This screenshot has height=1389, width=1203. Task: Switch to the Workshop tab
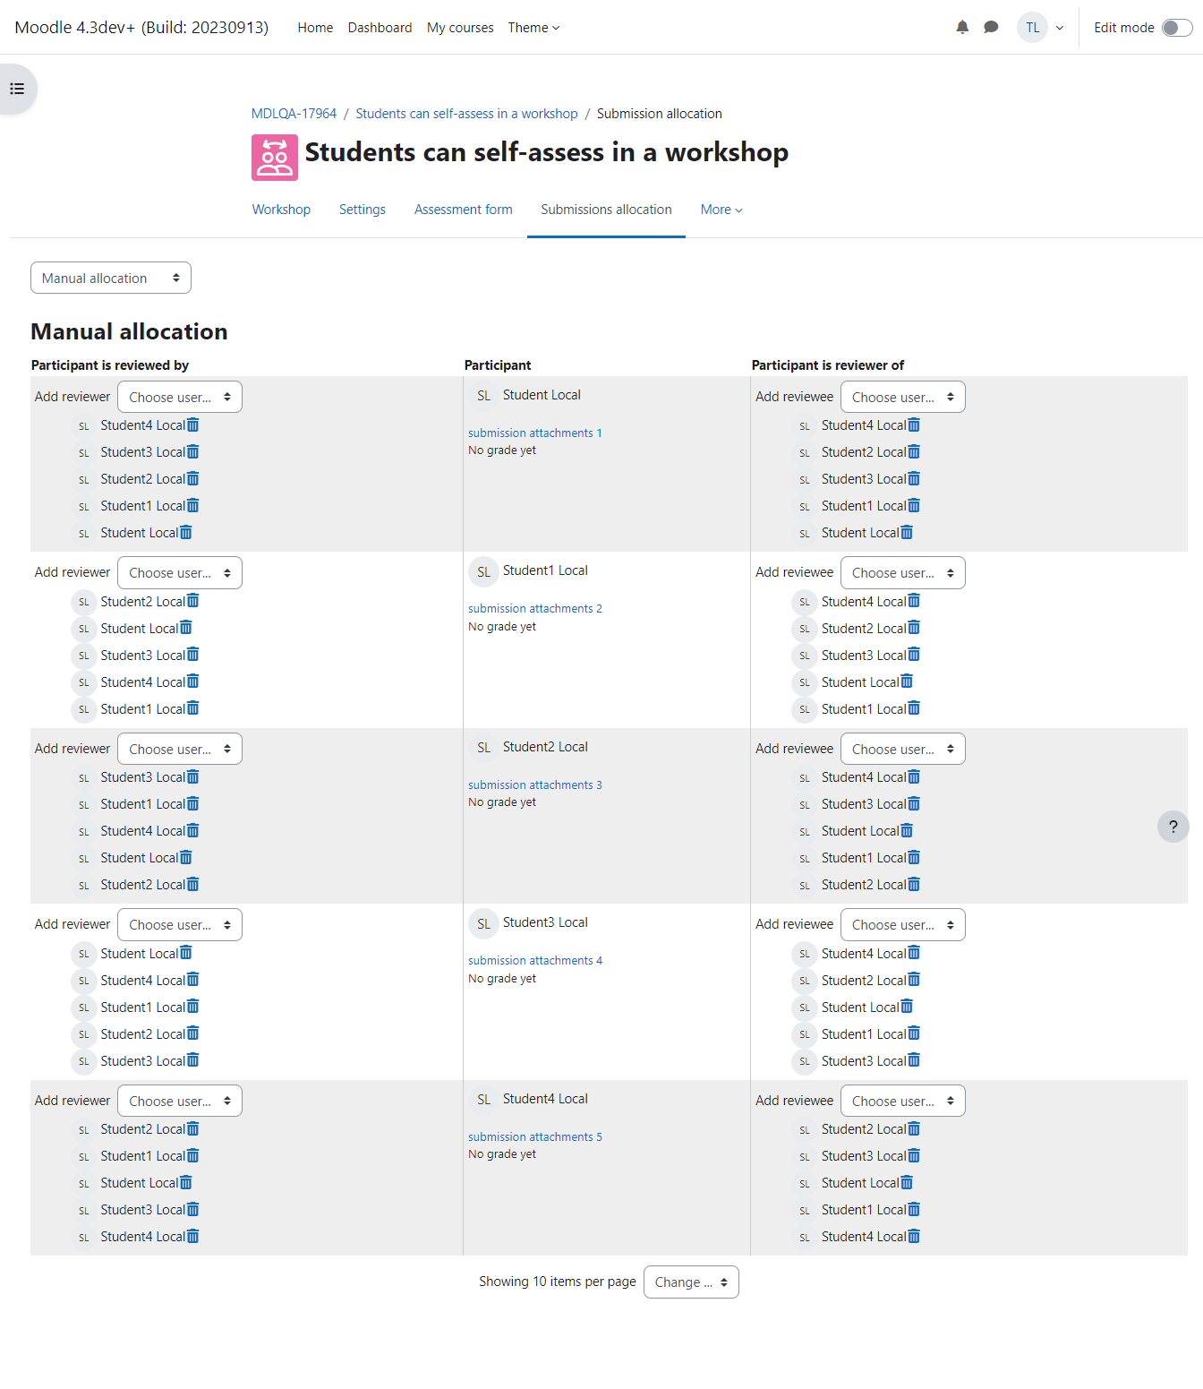point(281,210)
